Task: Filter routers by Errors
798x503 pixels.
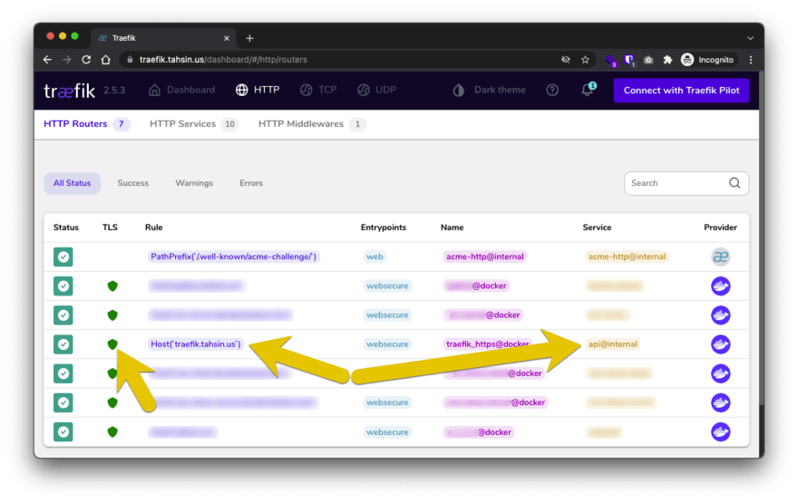Action: tap(251, 183)
